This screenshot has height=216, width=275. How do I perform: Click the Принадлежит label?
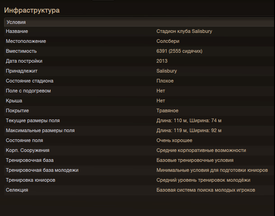(x=22, y=71)
